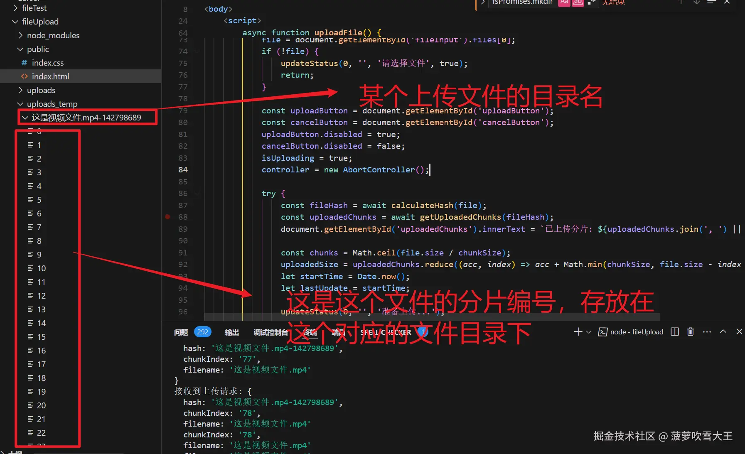Switch to the 输出 panel tab

(232, 332)
